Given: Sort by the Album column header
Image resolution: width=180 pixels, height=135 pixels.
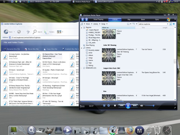Looking at the screenshot, I should click(118, 28).
